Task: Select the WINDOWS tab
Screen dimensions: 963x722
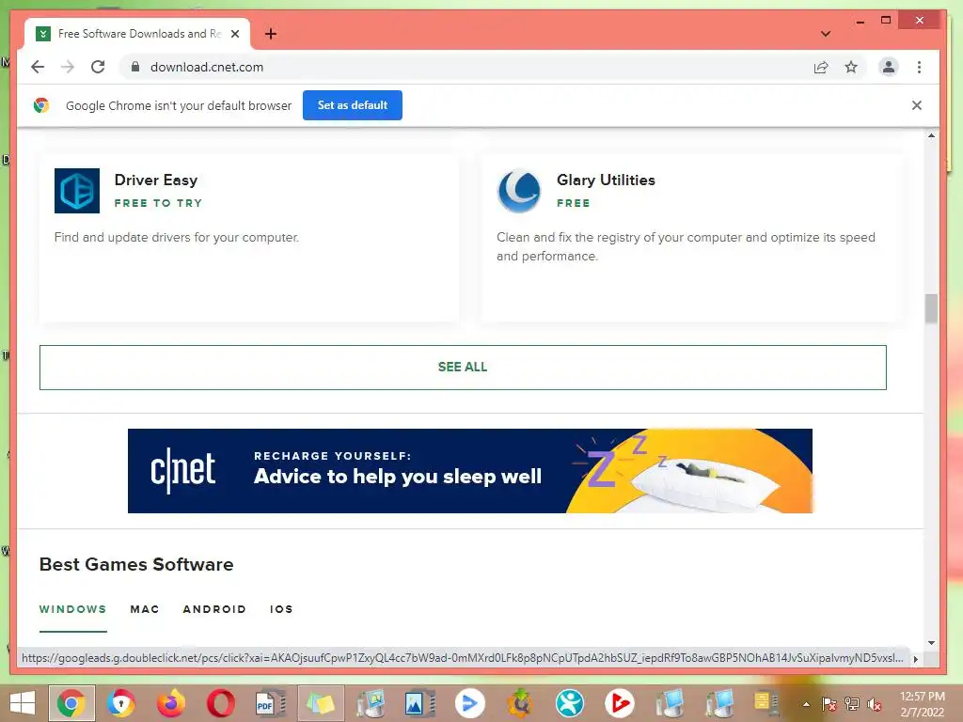Action: coord(73,609)
